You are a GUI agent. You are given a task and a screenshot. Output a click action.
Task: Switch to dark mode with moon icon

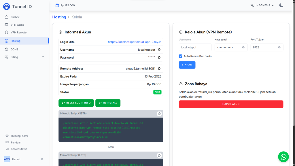click(x=281, y=5)
